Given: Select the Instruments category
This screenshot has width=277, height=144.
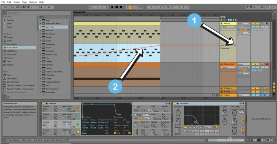Looking at the screenshot, I should coord(11,44).
